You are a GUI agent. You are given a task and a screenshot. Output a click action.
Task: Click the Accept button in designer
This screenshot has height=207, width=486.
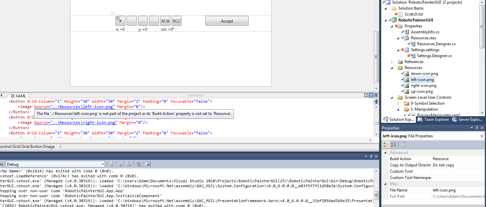pos(227,21)
